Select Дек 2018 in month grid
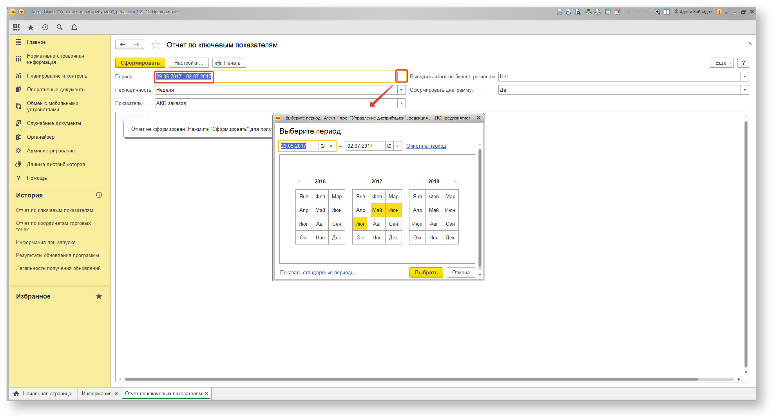The image size is (775, 420). pyautogui.click(x=450, y=237)
